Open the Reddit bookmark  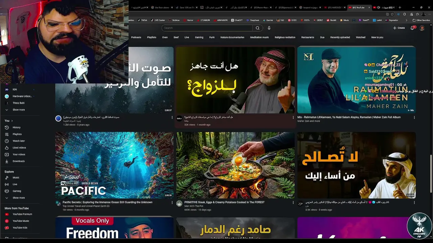tap(331, 20)
